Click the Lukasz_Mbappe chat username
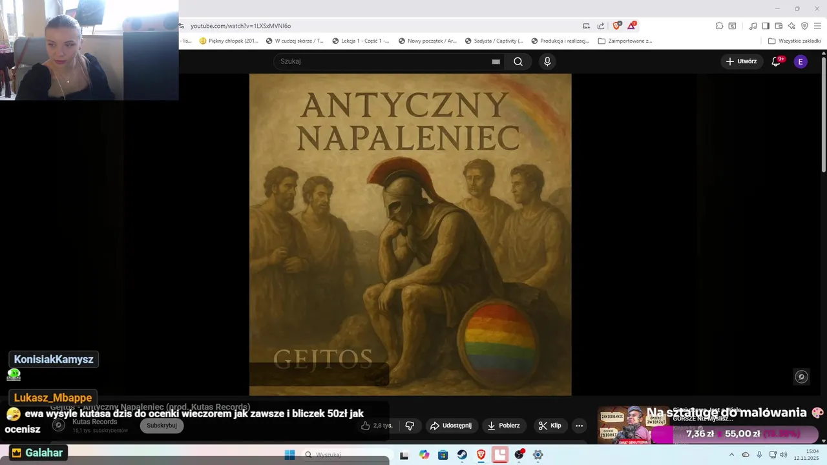 (54, 398)
